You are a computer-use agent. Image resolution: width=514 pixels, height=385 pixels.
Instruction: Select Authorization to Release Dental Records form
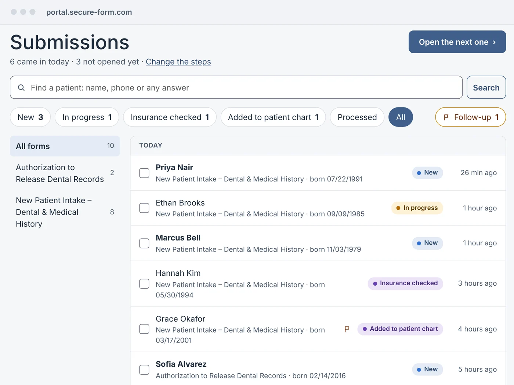pos(65,173)
